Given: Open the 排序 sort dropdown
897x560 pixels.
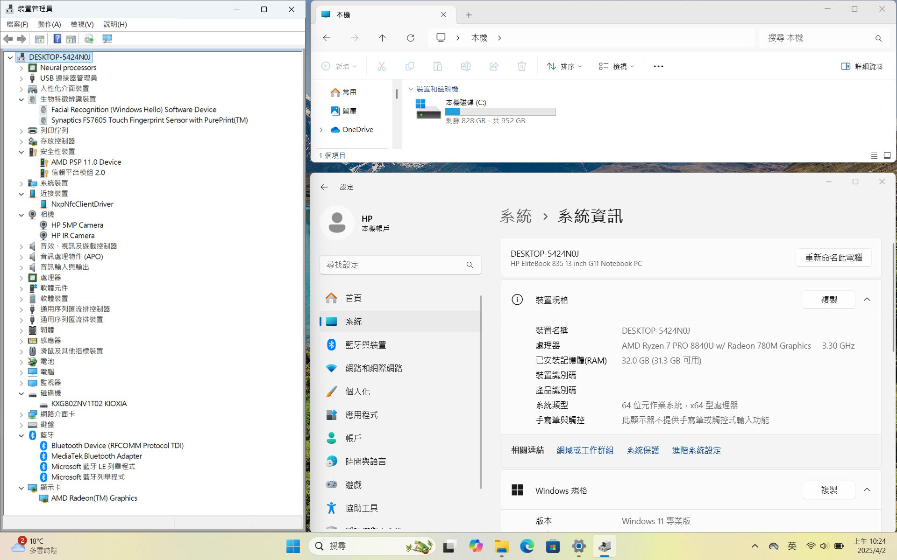Looking at the screenshot, I should [564, 66].
